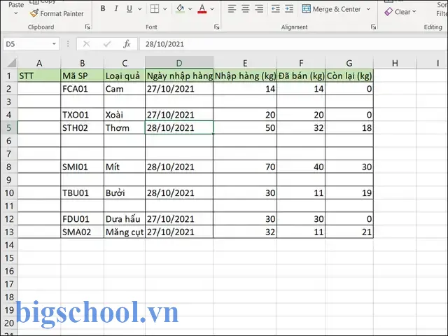448x336 pixels.
Task: Toggle Underline formatting
Action: 129,9
